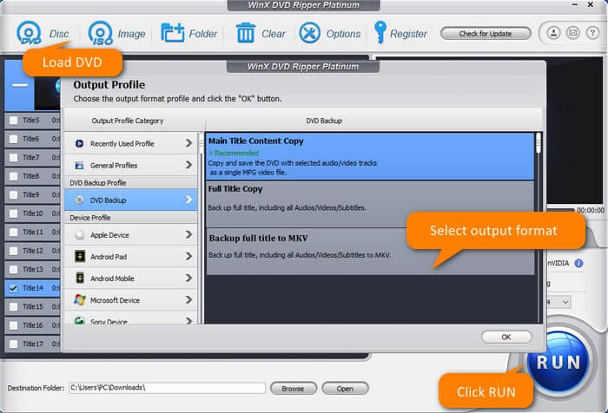Click the Microsoft Device logo icon
Image resolution: width=608 pixels, height=413 pixels.
80,300
